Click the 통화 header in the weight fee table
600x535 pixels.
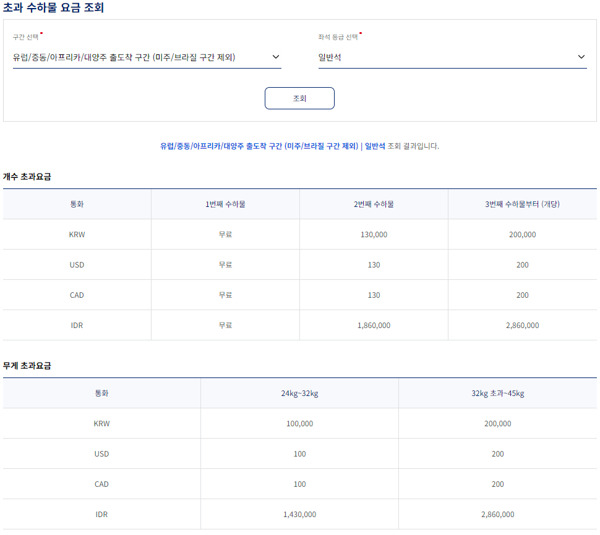pos(101,392)
